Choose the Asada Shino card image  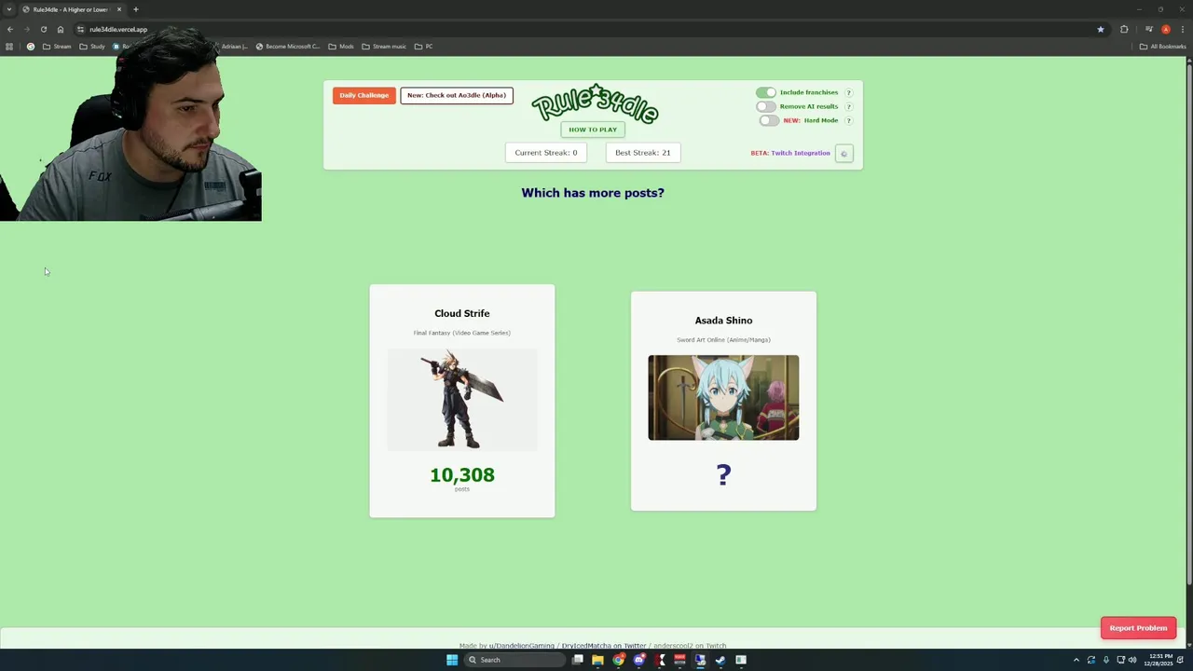point(723,397)
